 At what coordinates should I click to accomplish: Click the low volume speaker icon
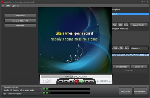(98, 81)
